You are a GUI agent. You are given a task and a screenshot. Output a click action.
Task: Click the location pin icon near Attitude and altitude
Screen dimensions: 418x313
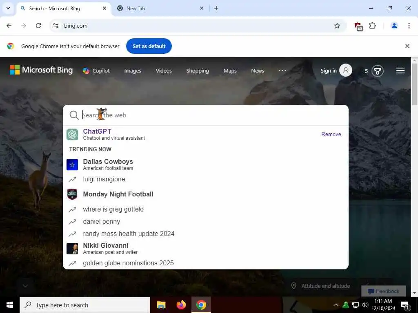click(x=293, y=286)
